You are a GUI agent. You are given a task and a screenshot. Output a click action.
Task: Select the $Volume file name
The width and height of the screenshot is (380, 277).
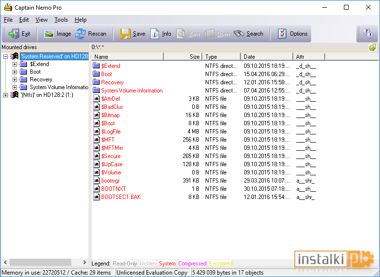111,172
